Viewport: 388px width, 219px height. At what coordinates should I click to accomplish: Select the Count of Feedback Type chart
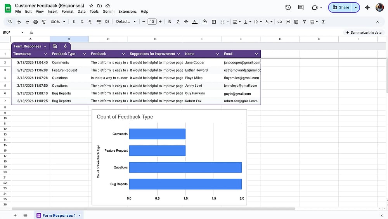click(x=169, y=157)
